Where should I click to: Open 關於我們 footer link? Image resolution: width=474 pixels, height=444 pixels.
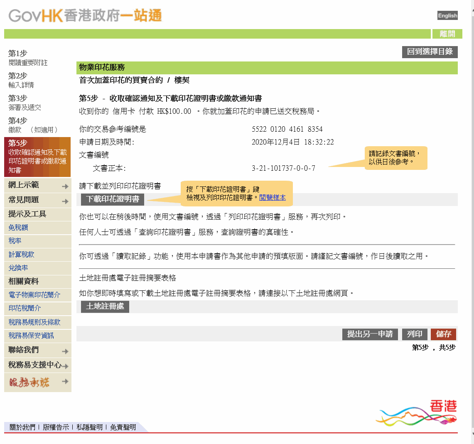point(22,427)
